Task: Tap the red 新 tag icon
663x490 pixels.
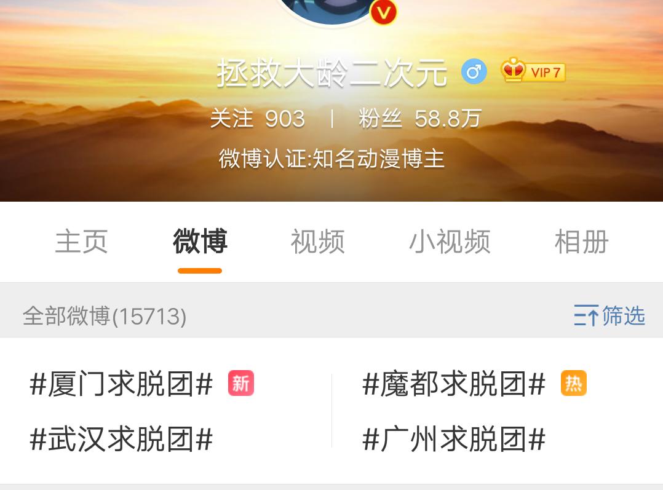Action: click(241, 383)
